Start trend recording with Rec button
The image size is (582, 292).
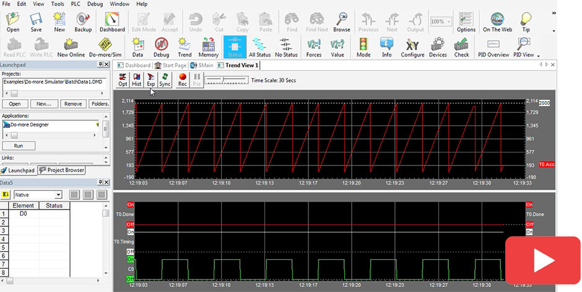pos(183,80)
